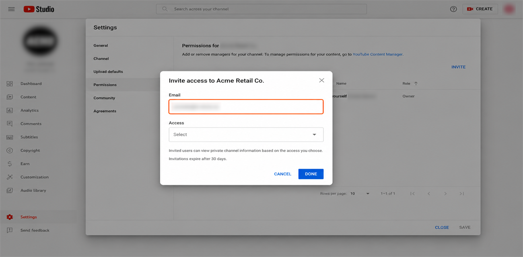Click the Owner role cell
Screen dimensions: 523x257
coord(408,96)
